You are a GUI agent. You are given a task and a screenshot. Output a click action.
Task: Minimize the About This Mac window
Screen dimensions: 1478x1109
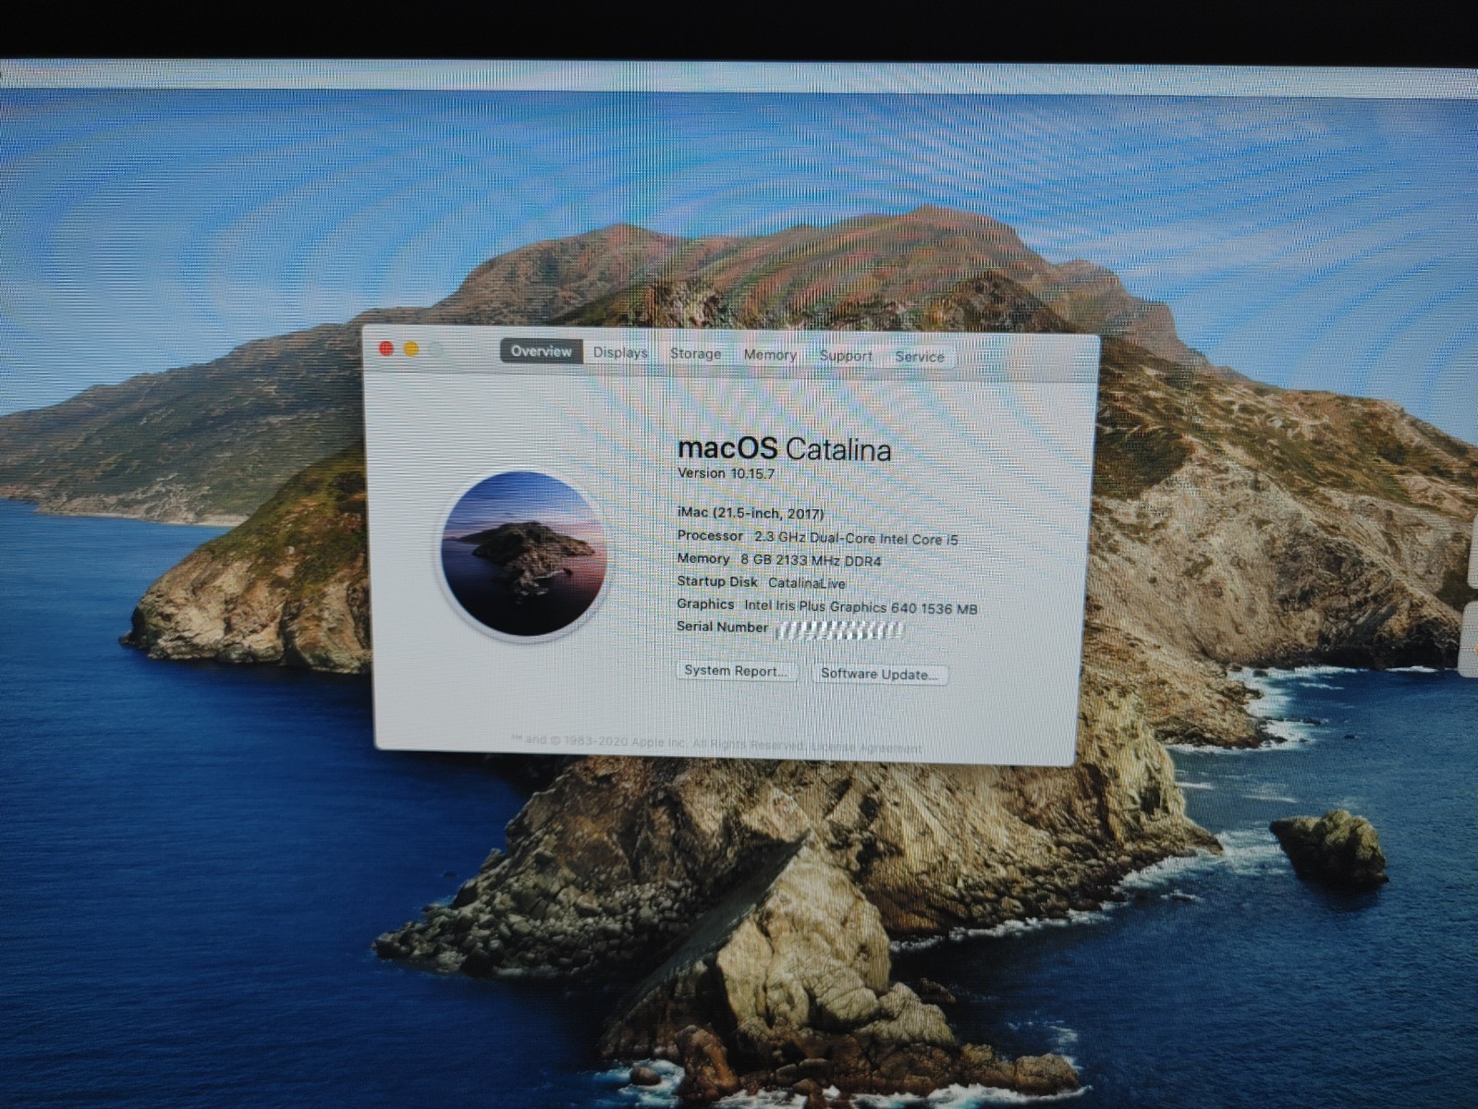(x=411, y=349)
